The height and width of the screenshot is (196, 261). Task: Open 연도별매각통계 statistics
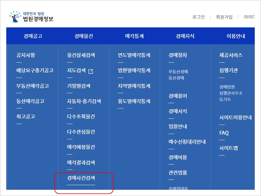(x=134, y=55)
